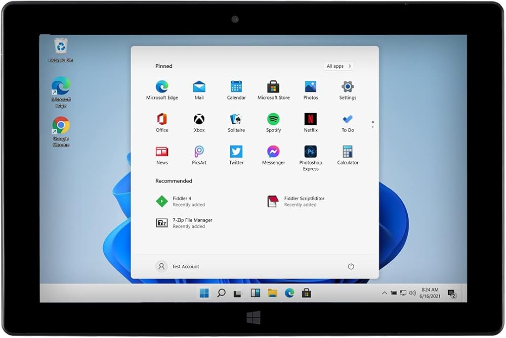Show hidden system tray icons chevron
Screen dimensions: 506x338
pyautogui.click(x=385, y=293)
